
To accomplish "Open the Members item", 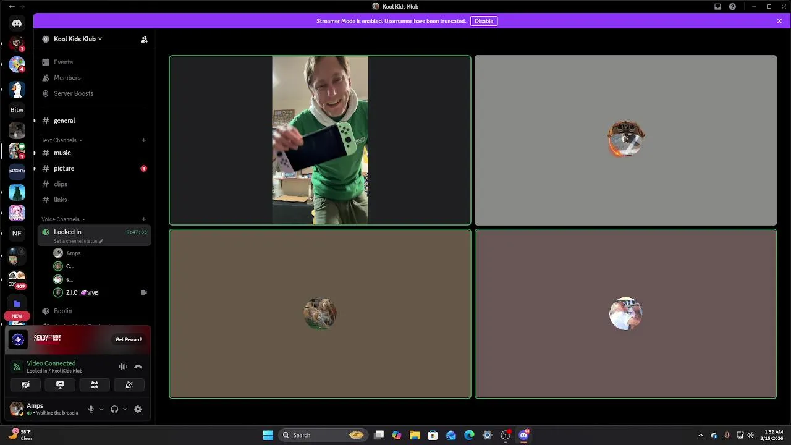I will 94,78.
